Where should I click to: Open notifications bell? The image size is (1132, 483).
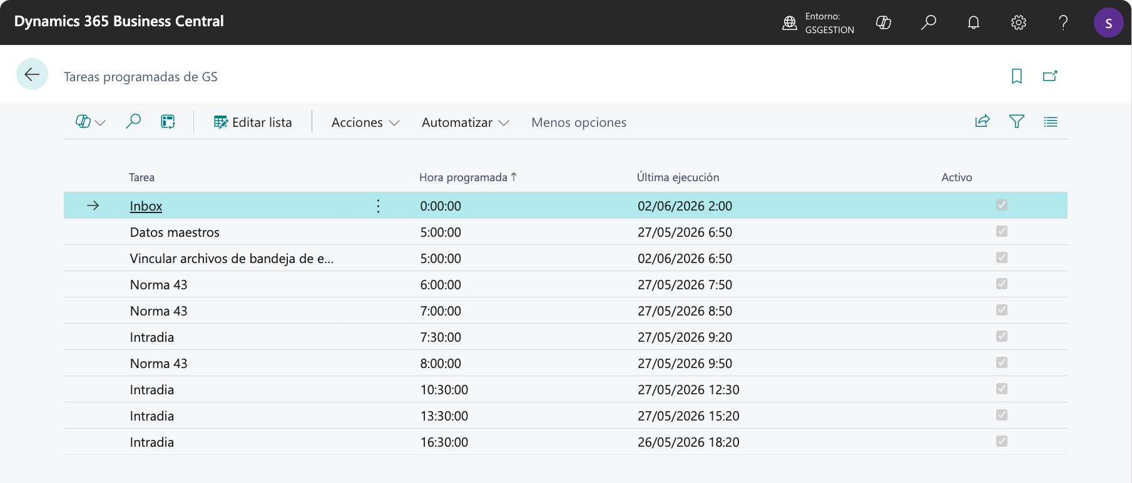[974, 22]
